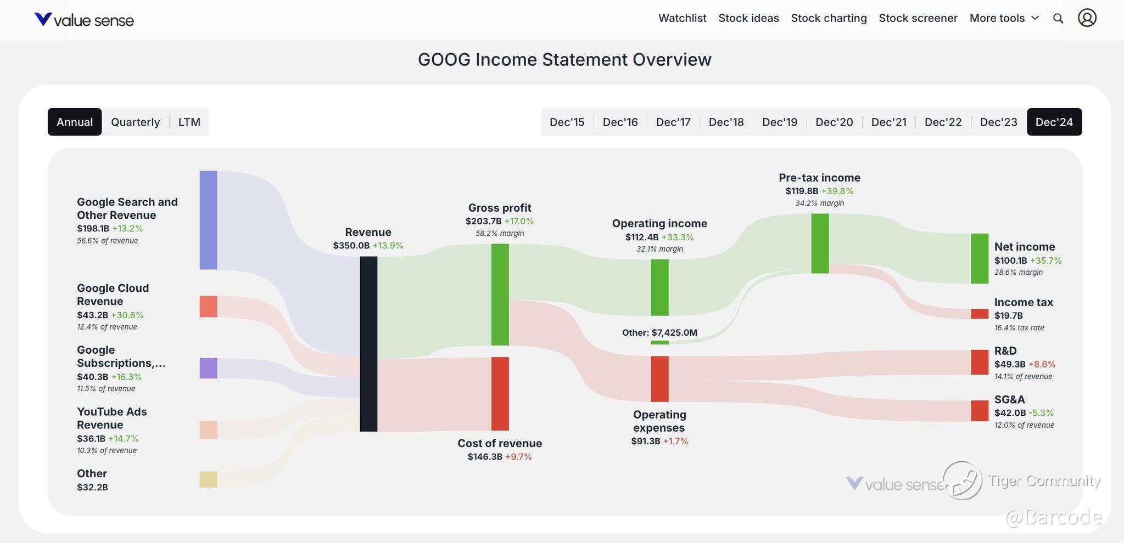
Task: Click the Other revenue yellow bar
Action: [208, 479]
